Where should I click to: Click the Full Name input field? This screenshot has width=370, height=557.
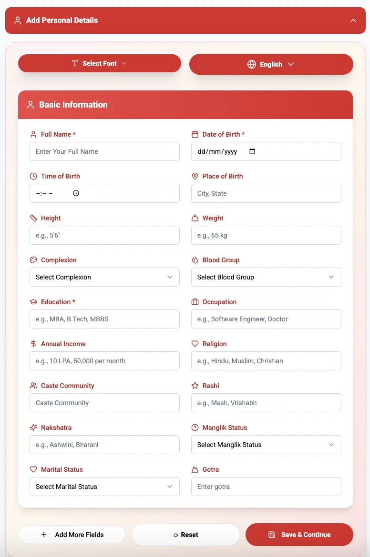pyautogui.click(x=104, y=151)
